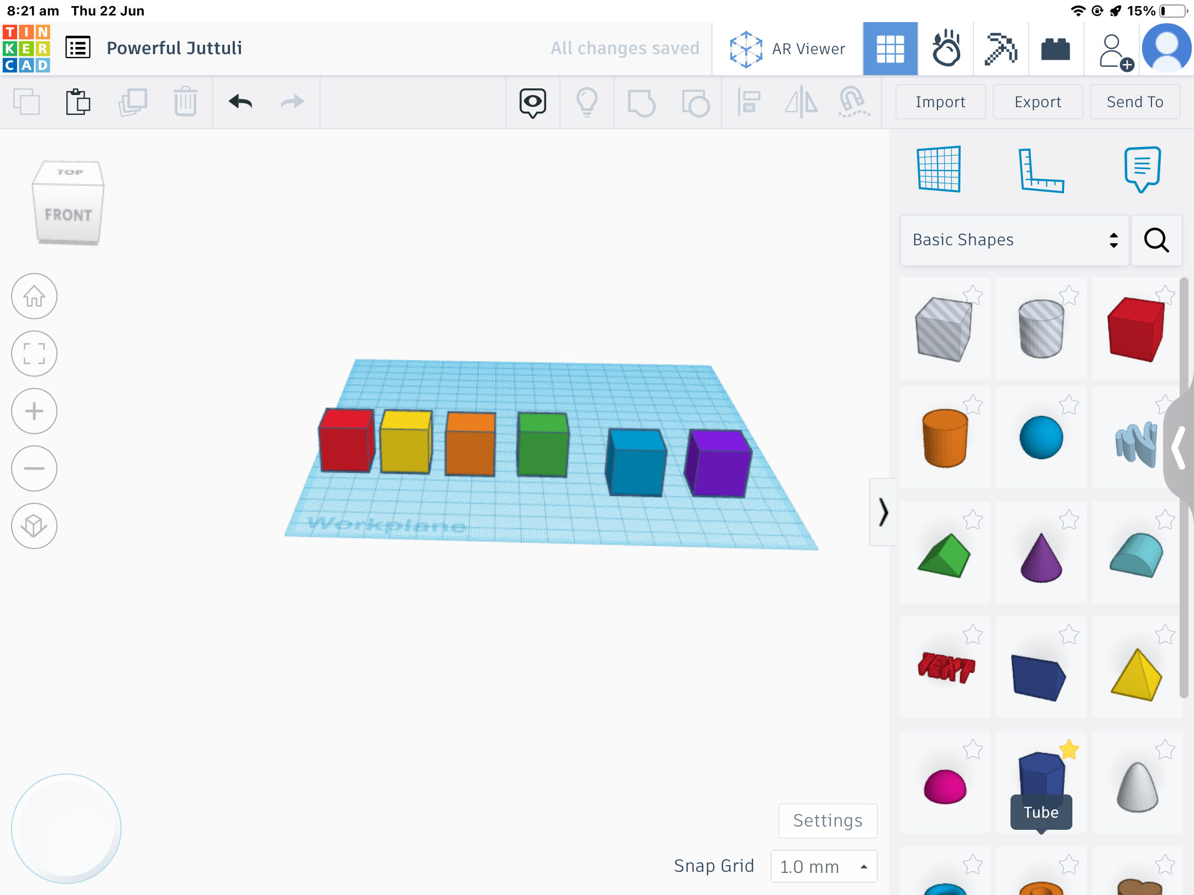Open the Workplane tool icon
The width and height of the screenshot is (1194, 895).
(939, 170)
